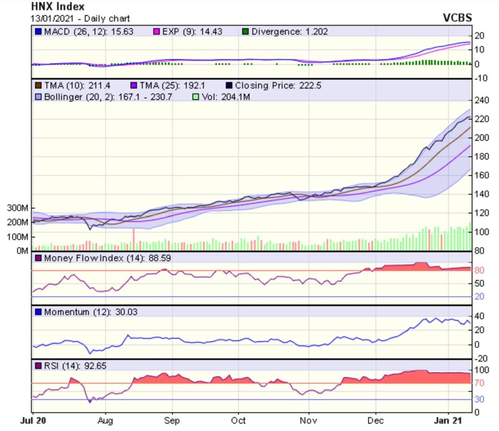Click the dark Closing Price legend swatch
Screen dimensions: 499x431
(x=229, y=86)
